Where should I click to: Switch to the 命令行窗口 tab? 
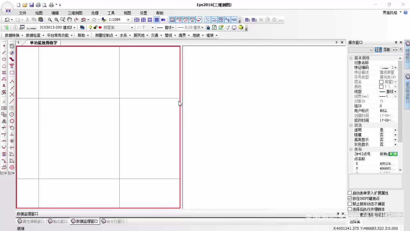pos(113,221)
